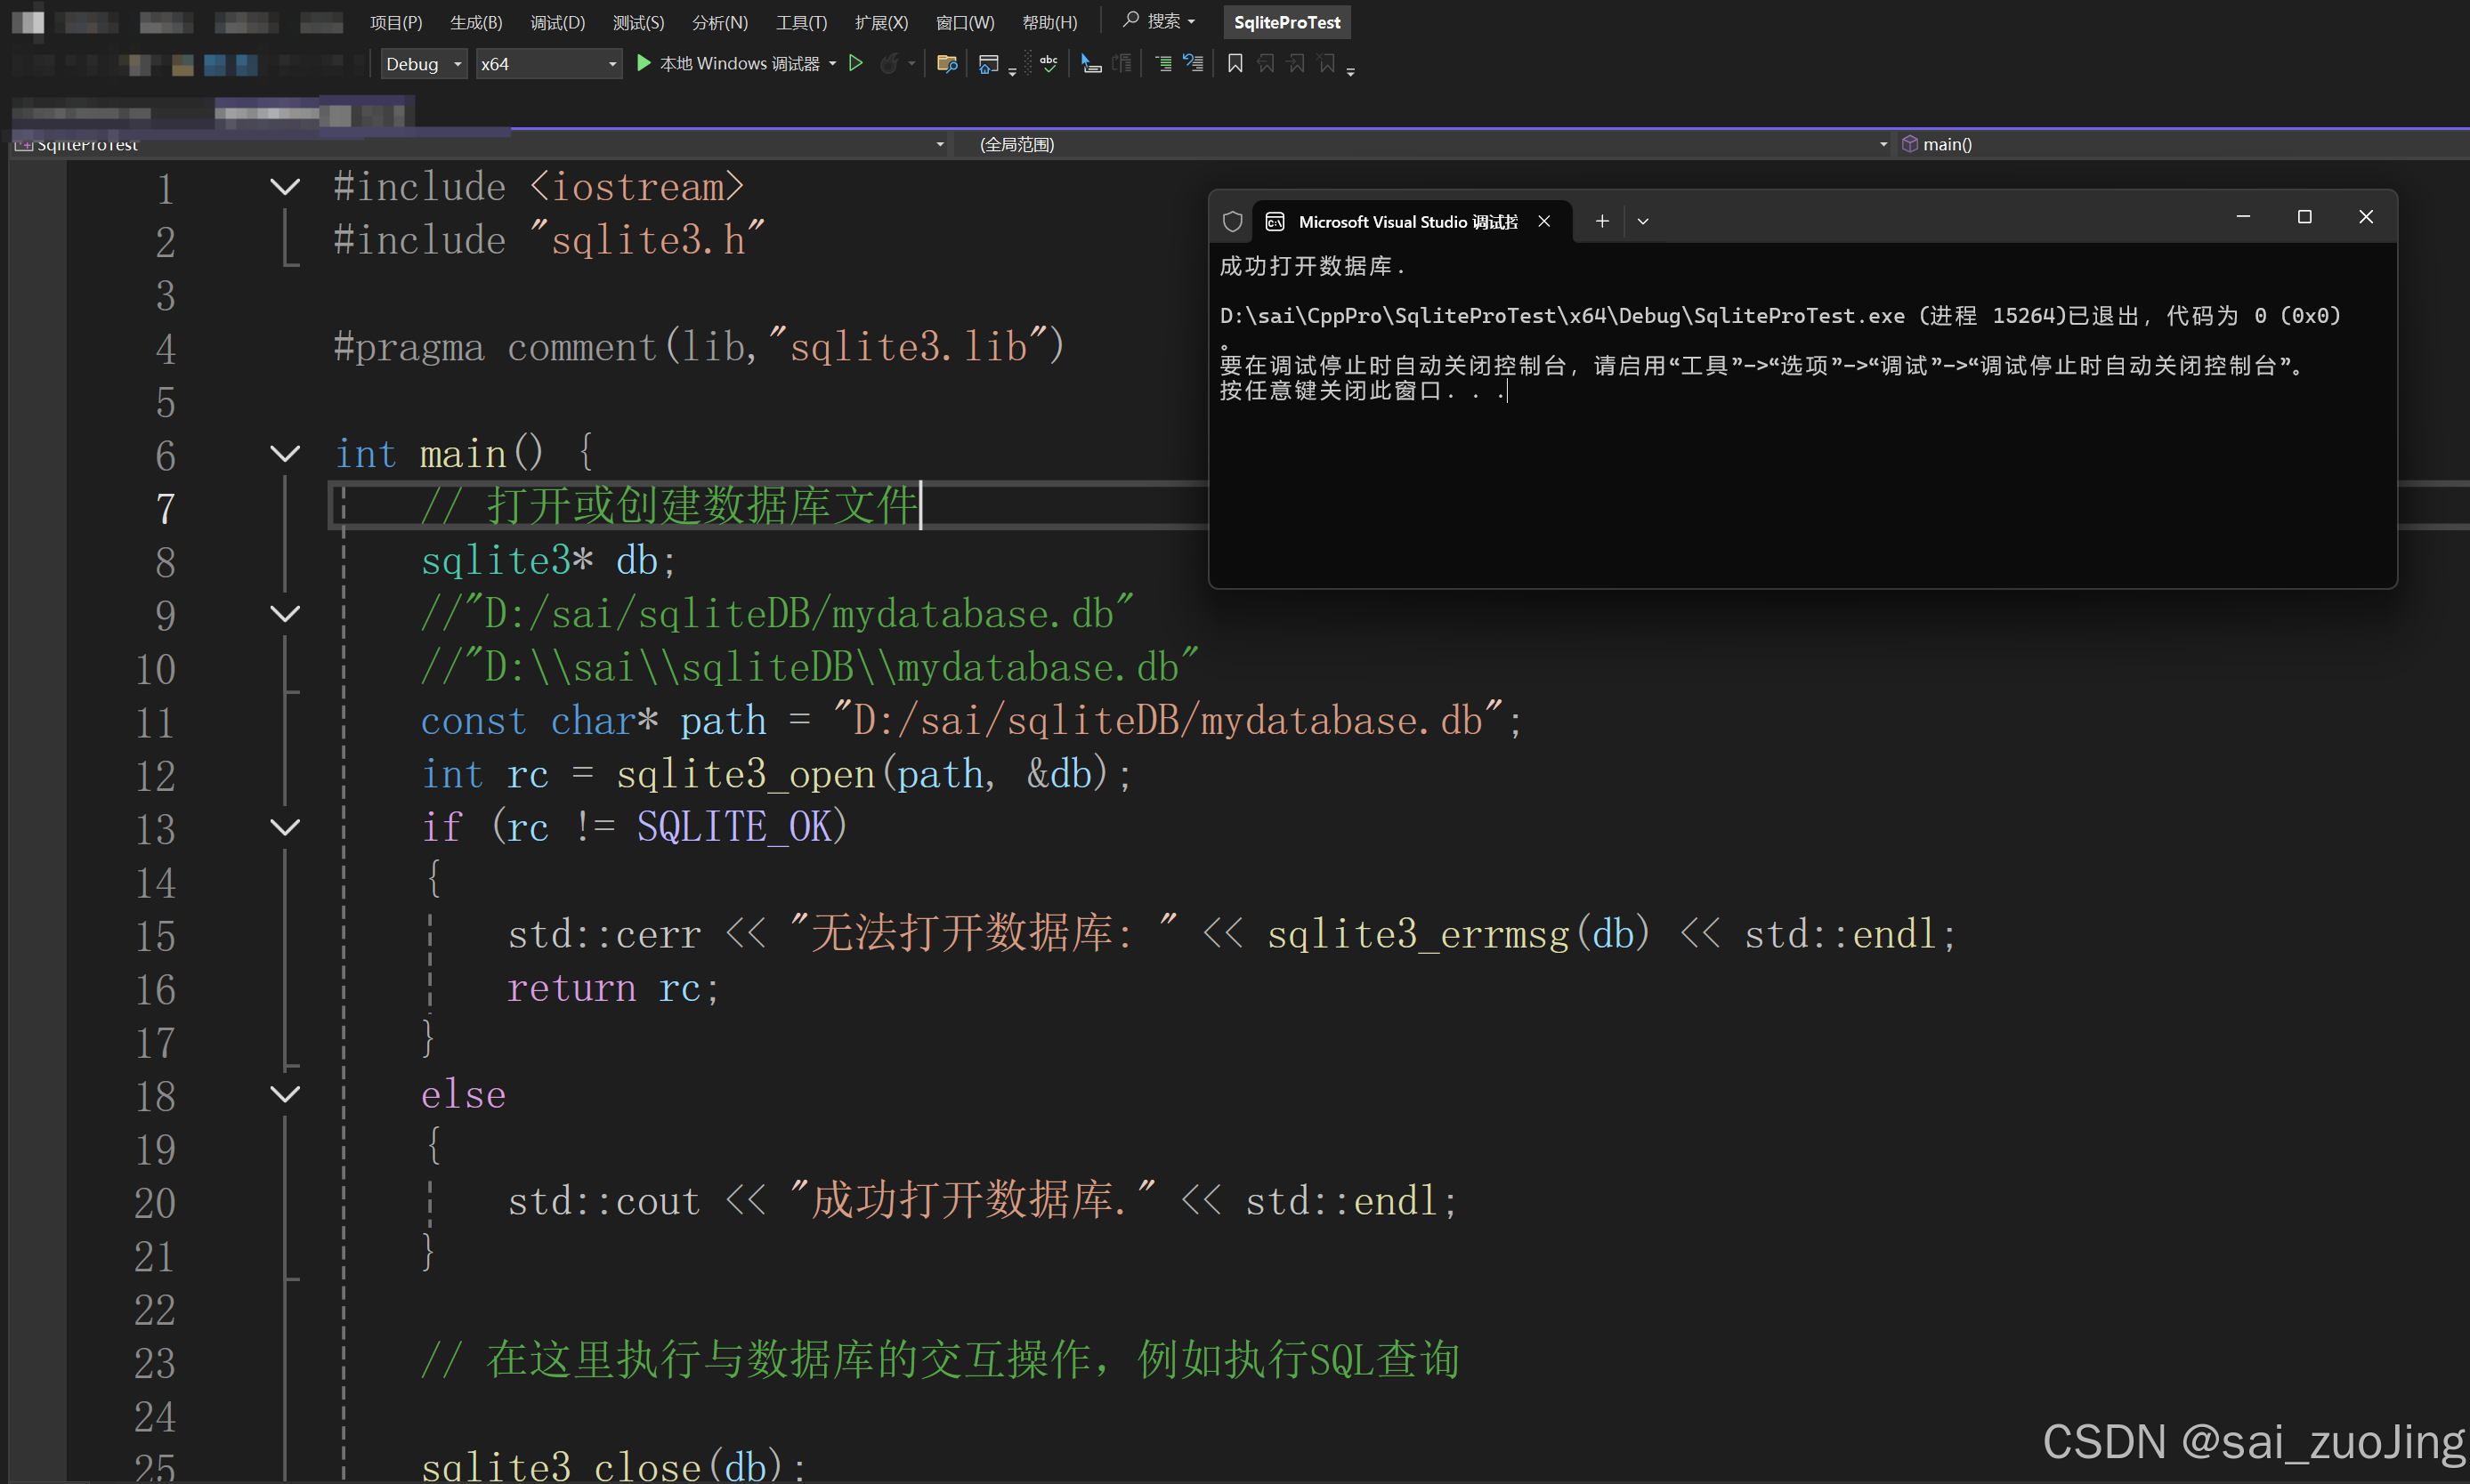Image resolution: width=2470 pixels, height=1484 pixels.
Task: Open a new console tab with plus
Action: point(1601,221)
